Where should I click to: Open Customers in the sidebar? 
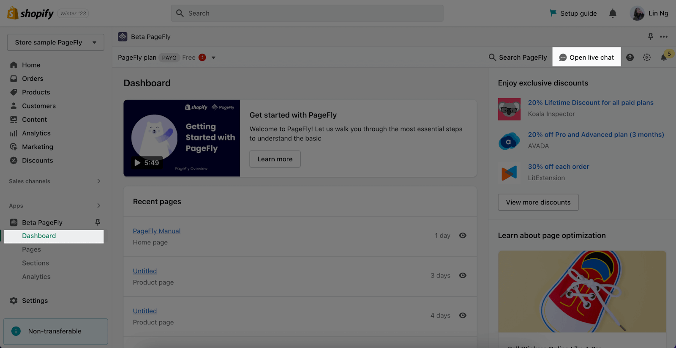(x=39, y=106)
